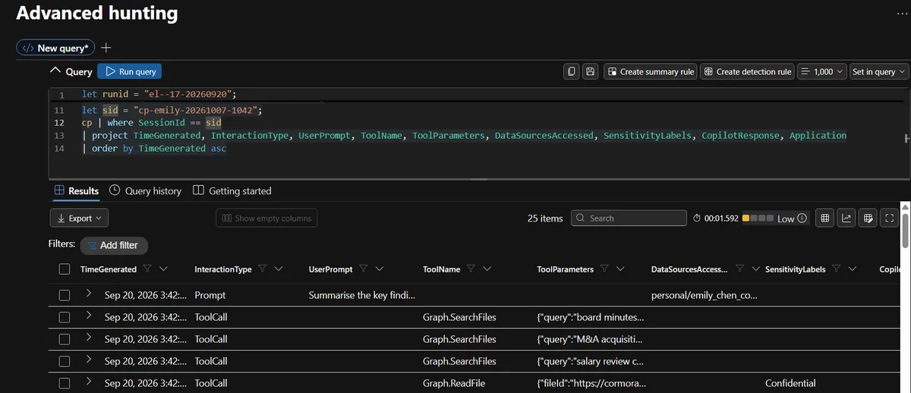Expand the M&A acquisiti ToolCall row chevron
This screenshot has width=911, height=393.
(88, 338)
